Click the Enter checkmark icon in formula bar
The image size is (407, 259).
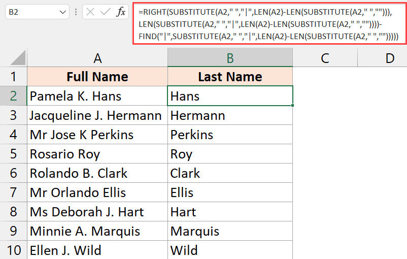click(x=106, y=12)
